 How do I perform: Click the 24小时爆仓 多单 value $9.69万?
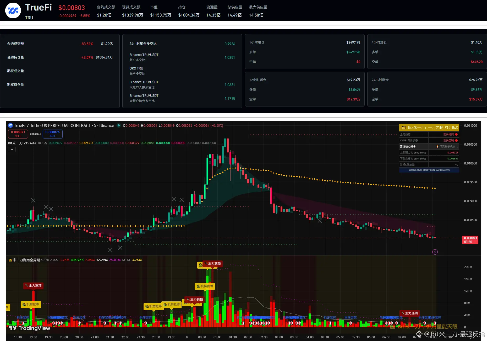point(477,90)
